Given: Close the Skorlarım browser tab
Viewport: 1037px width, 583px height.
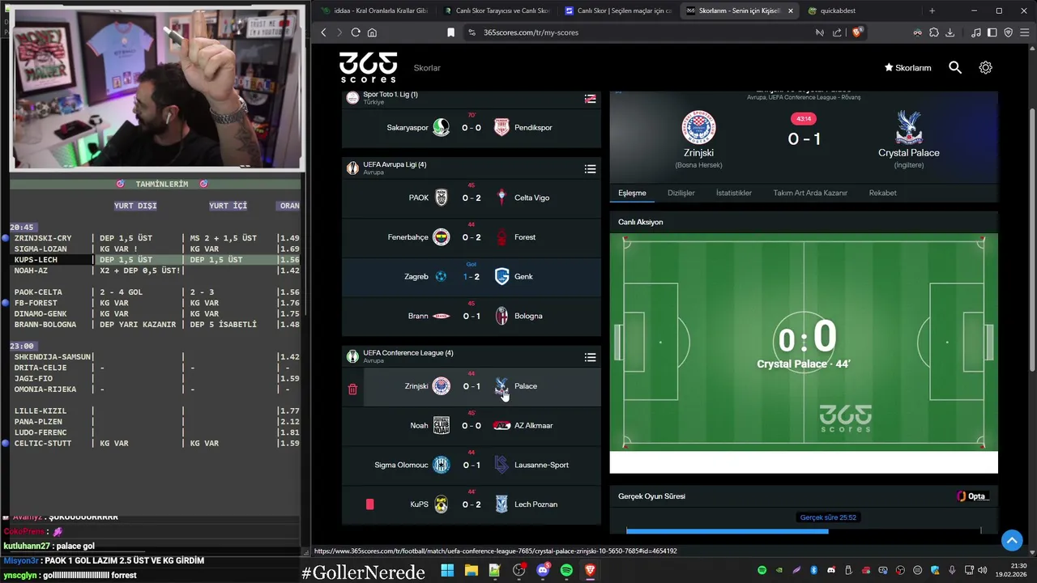Looking at the screenshot, I should coord(791,11).
